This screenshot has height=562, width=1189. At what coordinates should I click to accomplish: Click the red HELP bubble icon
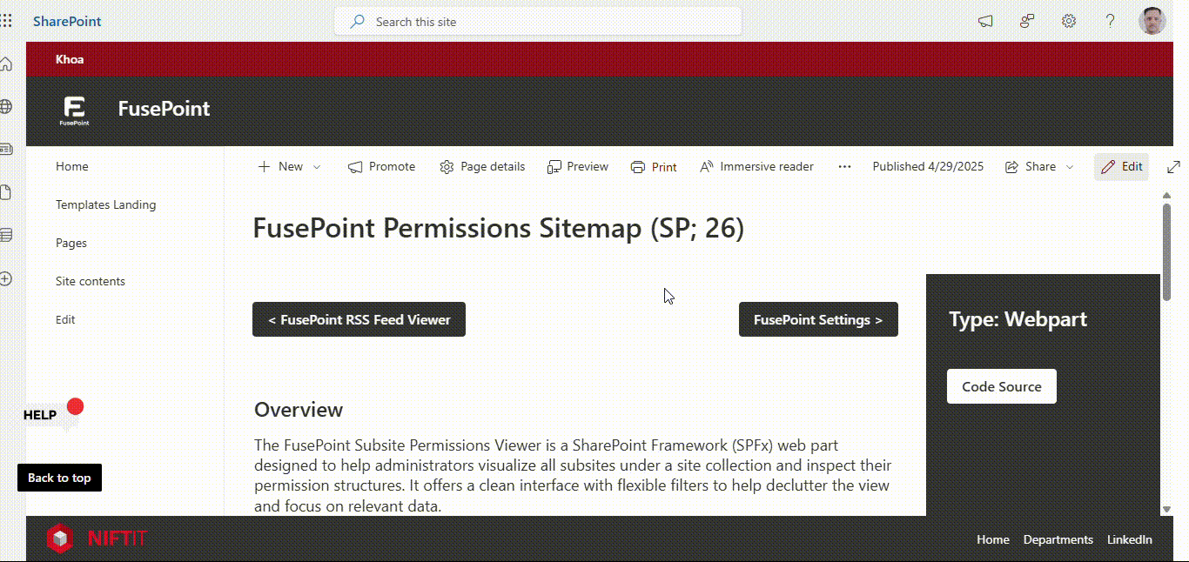tap(75, 406)
